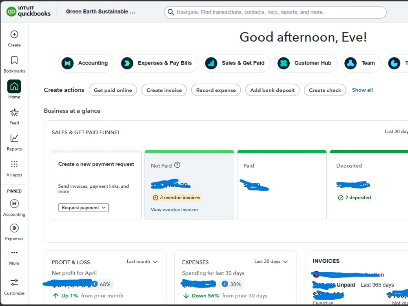
Task: Open the Team chip
Action: [x=361, y=63]
